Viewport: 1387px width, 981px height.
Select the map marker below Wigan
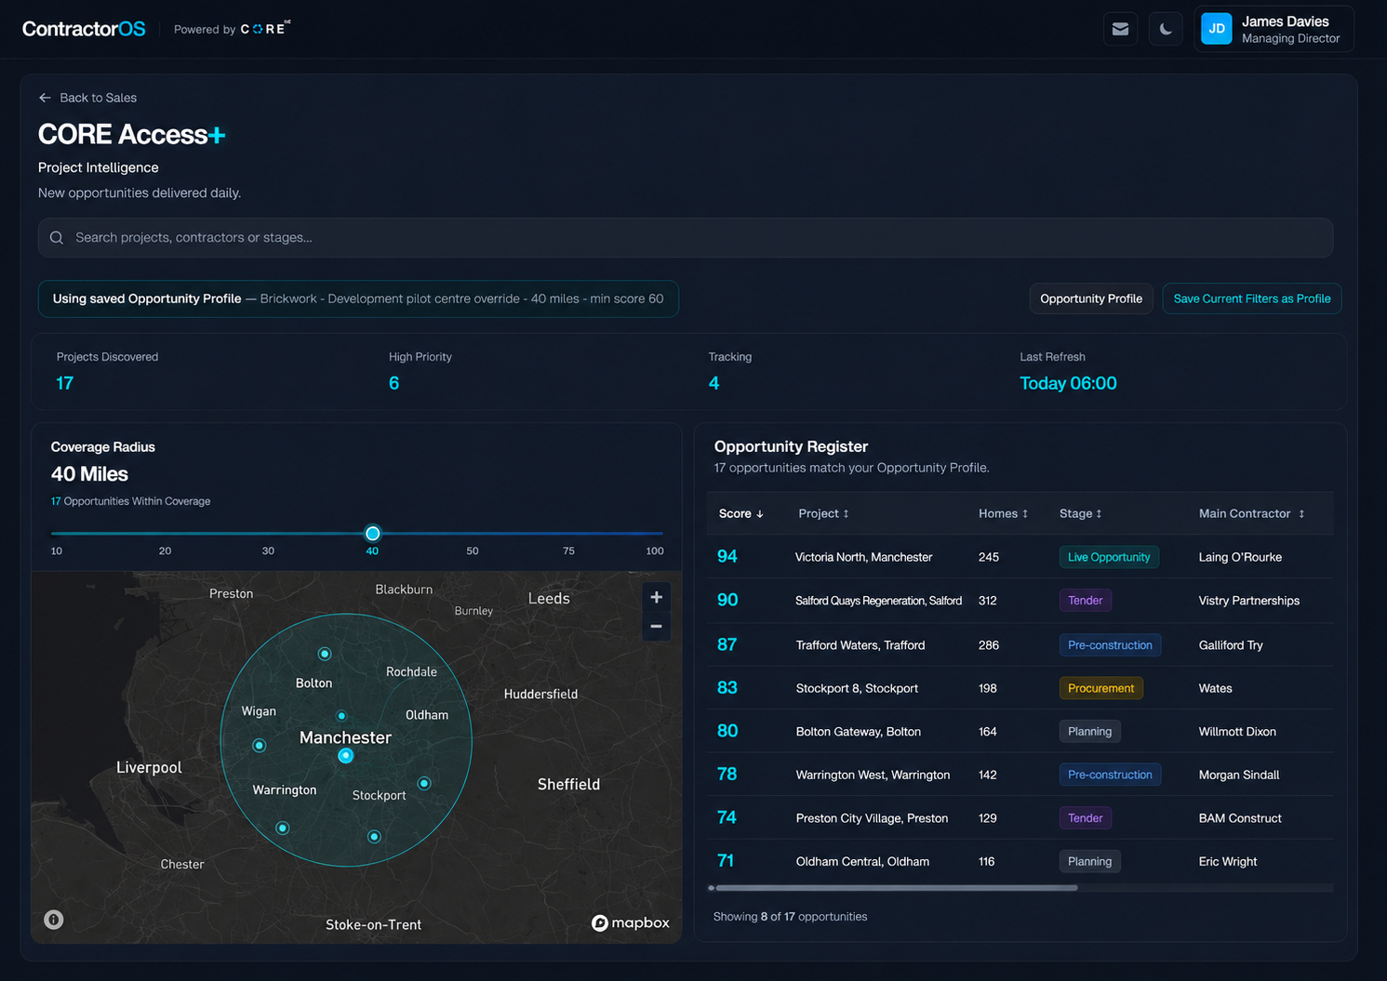tap(260, 746)
